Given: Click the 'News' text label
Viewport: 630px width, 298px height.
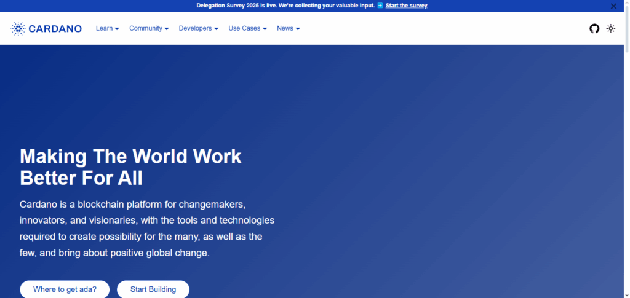Looking at the screenshot, I should pyautogui.click(x=285, y=28).
